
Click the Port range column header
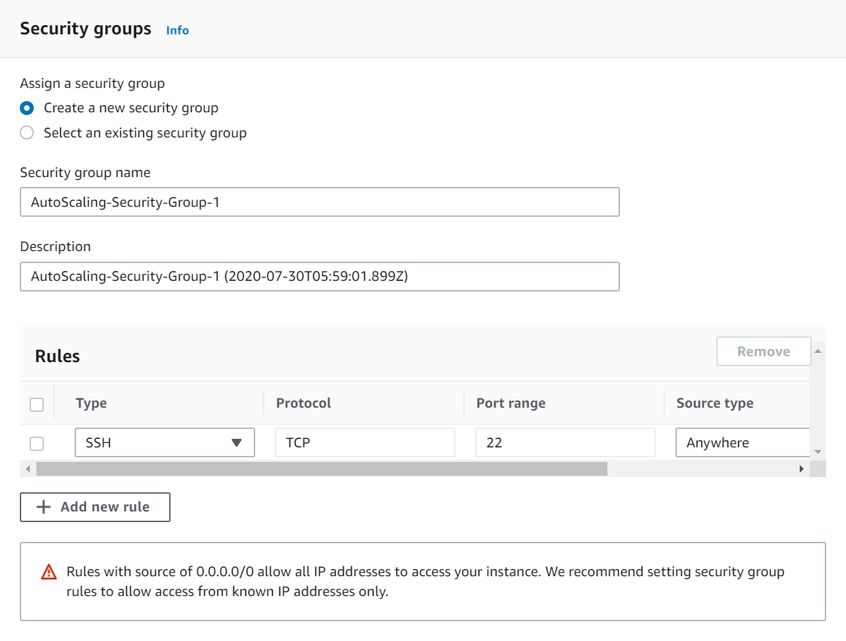511,403
